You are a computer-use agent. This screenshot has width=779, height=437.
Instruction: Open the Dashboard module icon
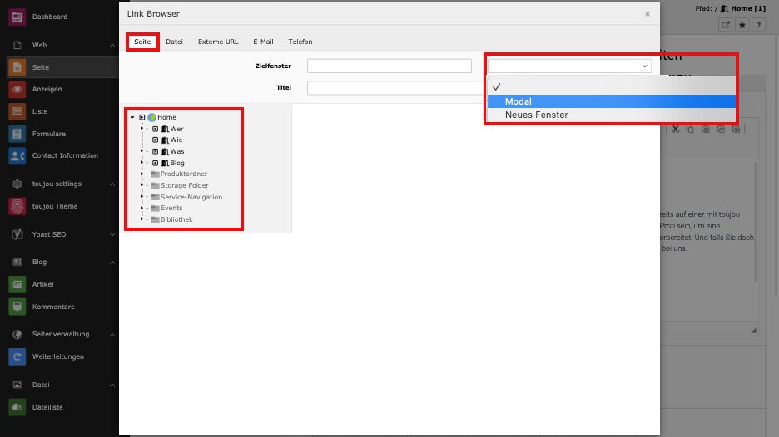17,17
